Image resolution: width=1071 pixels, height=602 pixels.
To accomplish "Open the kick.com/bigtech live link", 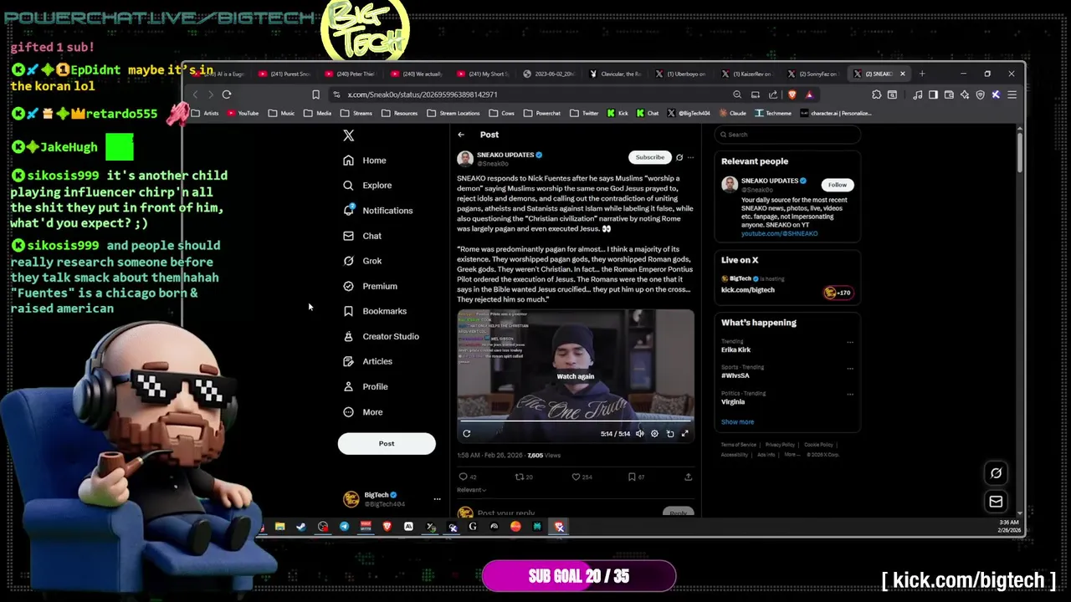I will (748, 290).
